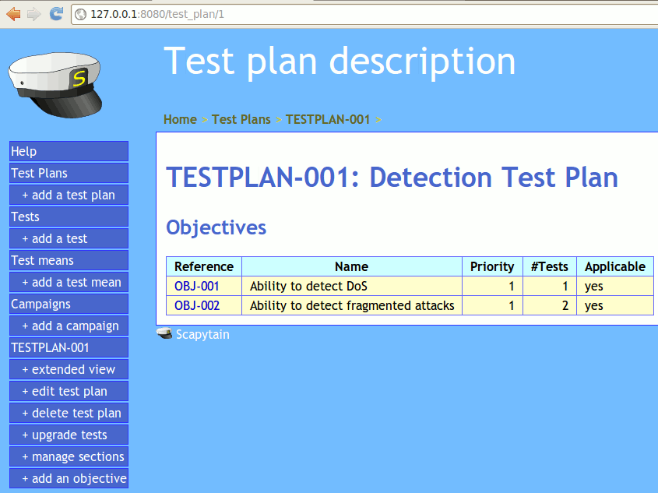
Task: Open the OBJ-002 objective link
Action: click(x=196, y=305)
